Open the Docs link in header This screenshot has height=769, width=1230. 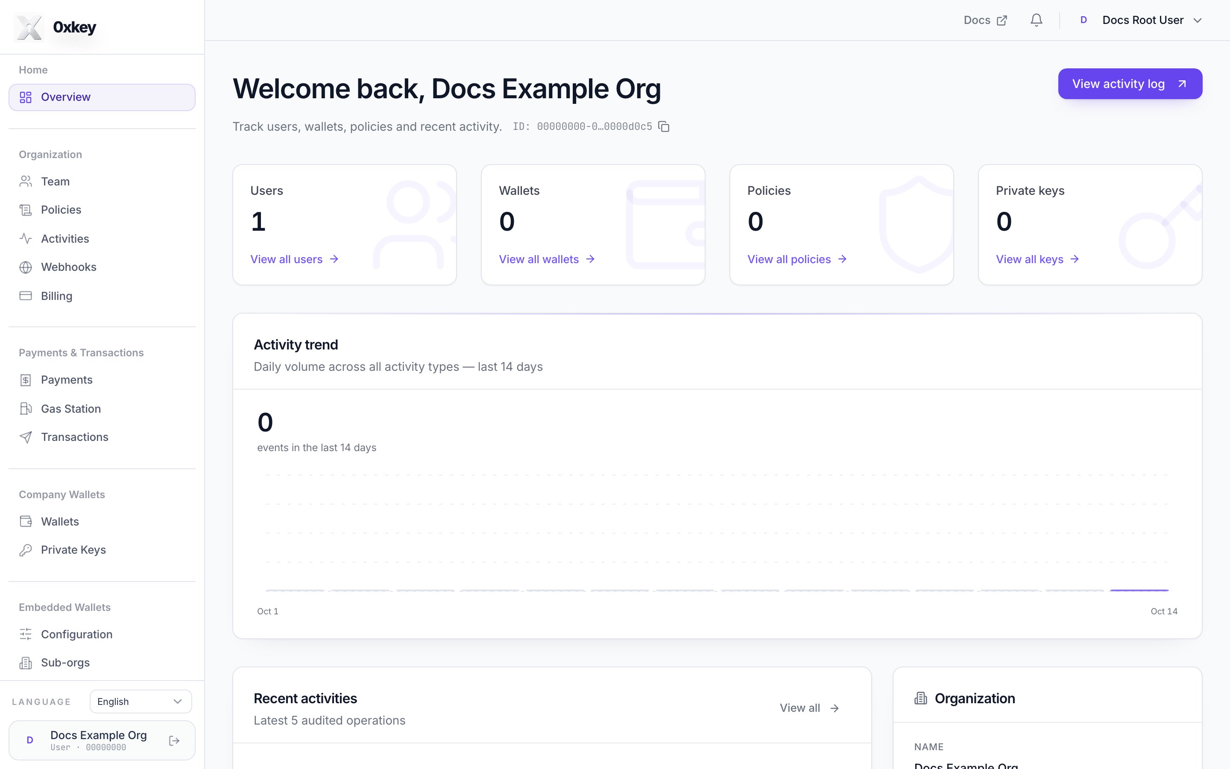point(985,21)
